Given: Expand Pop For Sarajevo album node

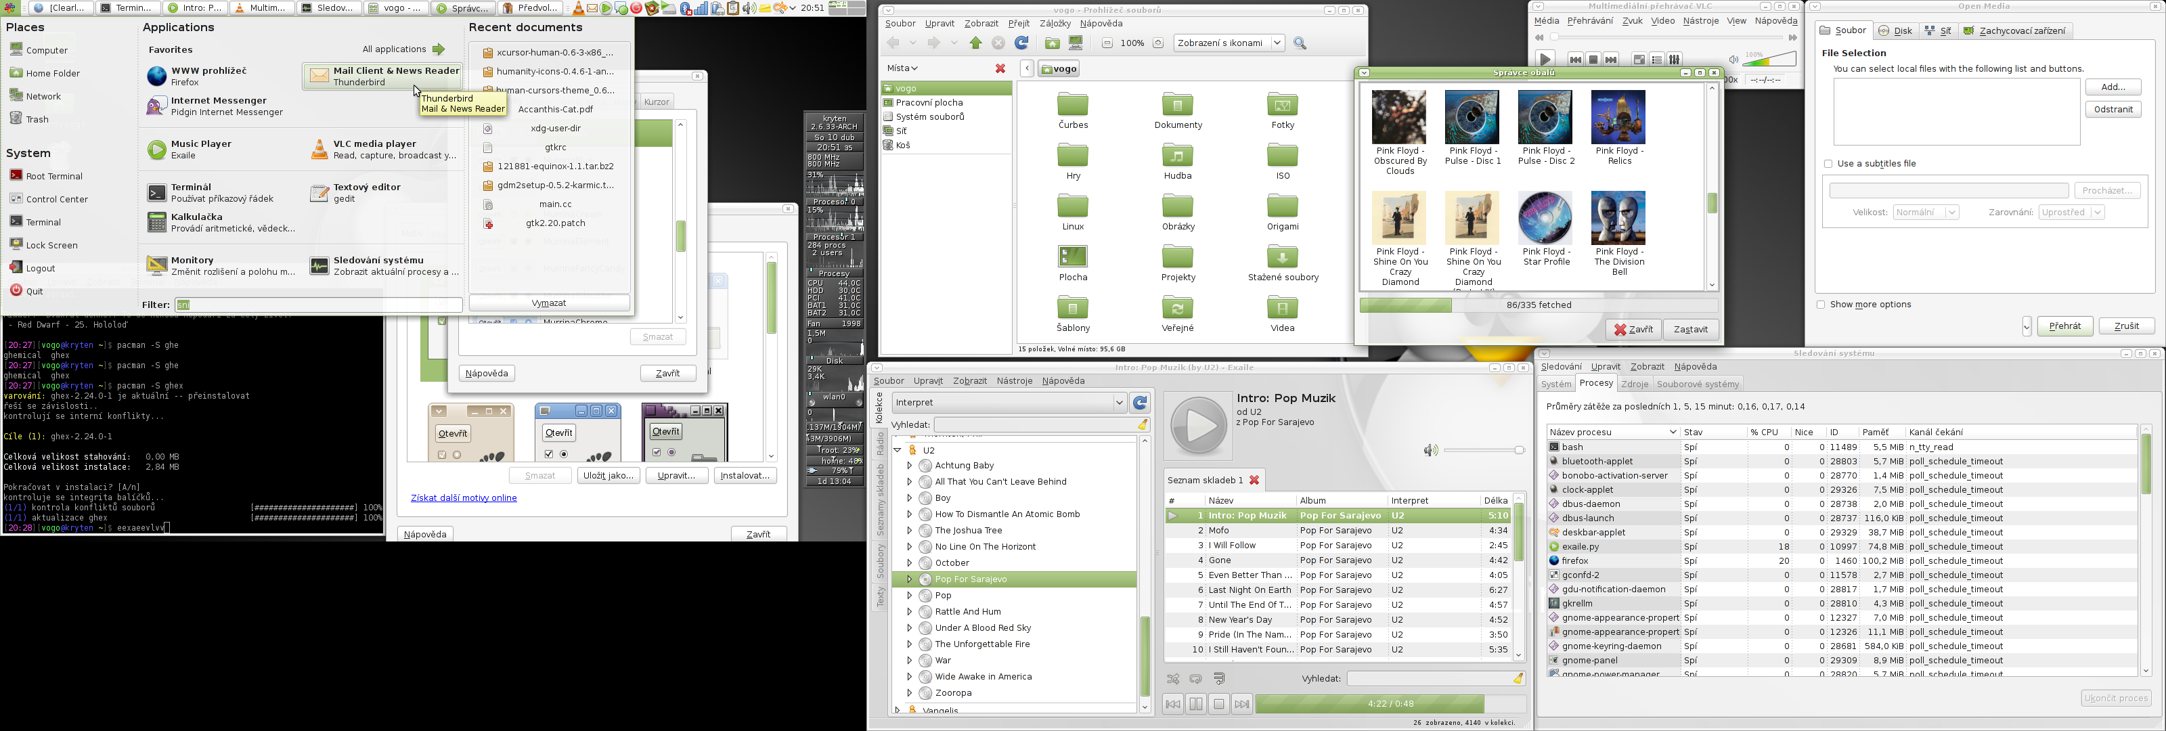Looking at the screenshot, I should [909, 579].
